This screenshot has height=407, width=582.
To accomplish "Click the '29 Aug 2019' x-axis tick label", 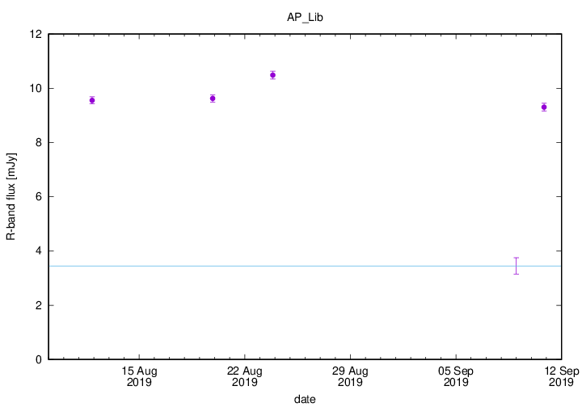I will (350, 376).
